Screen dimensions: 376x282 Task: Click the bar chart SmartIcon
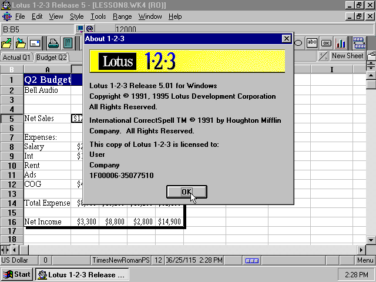pos(340,43)
